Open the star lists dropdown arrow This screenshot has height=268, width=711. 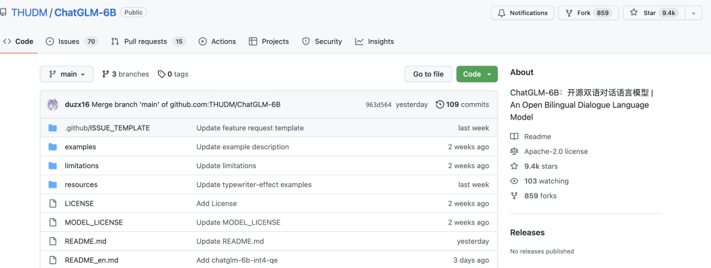pyautogui.click(x=694, y=13)
